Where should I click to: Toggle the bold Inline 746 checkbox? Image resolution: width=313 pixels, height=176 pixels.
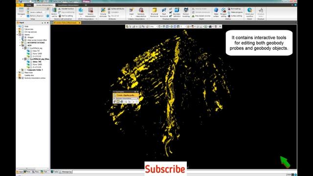[x=31, y=62]
